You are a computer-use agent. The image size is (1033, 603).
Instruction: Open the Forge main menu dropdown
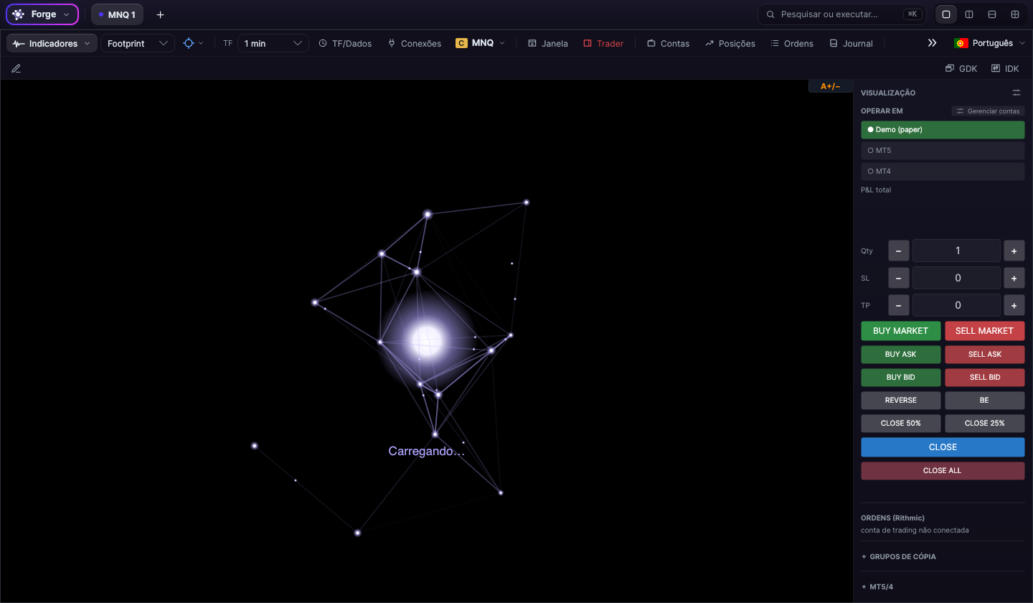[x=42, y=14]
